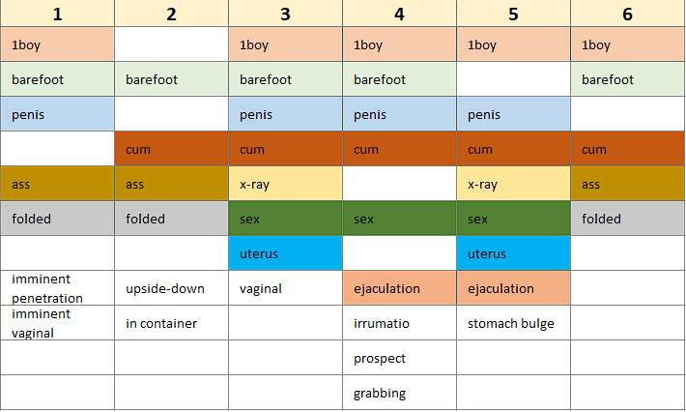Select the header cell labeled 4
This screenshot has width=686, height=412.
399,14
